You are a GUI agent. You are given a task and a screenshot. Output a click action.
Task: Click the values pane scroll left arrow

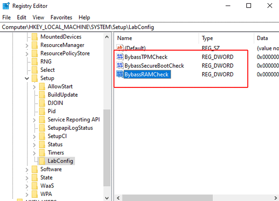tap(118, 198)
